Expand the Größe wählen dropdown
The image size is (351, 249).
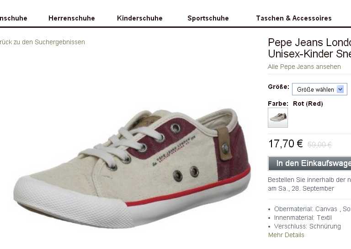pos(319,89)
